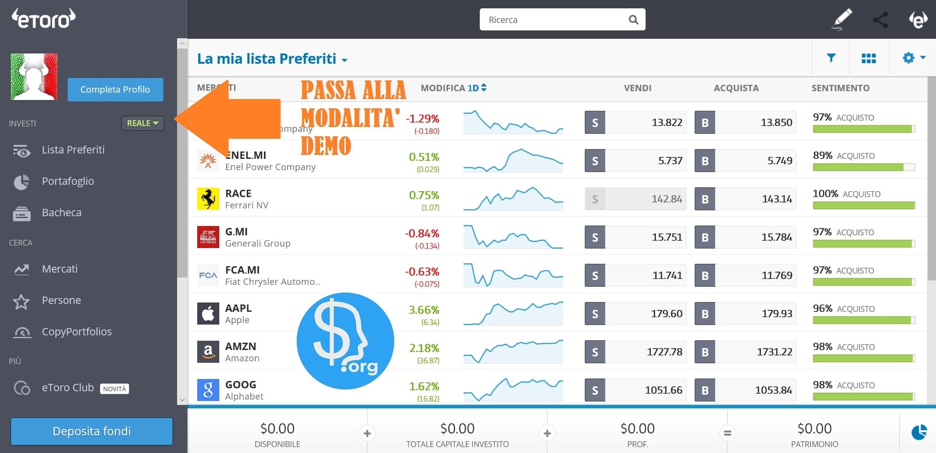Open the eToro logo home link
The width and height of the screenshot is (936, 453).
pyautogui.click(x=43, y=19)
